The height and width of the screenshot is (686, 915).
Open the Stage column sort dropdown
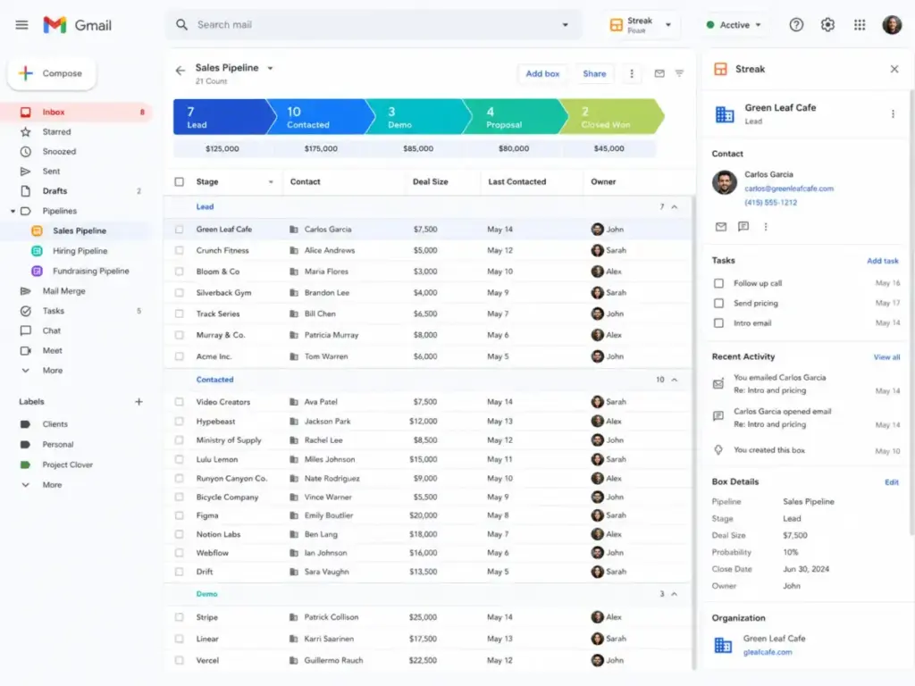[271, 182]
